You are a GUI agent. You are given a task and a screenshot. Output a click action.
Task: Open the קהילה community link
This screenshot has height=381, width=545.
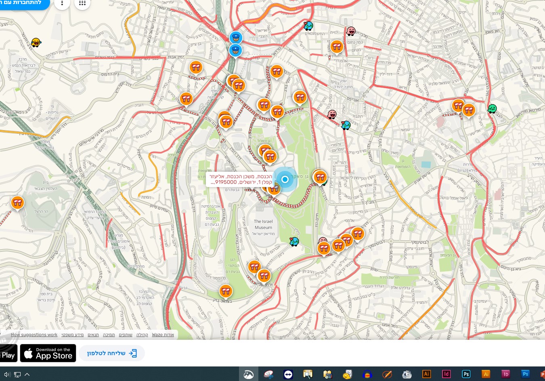pos(142,335)
